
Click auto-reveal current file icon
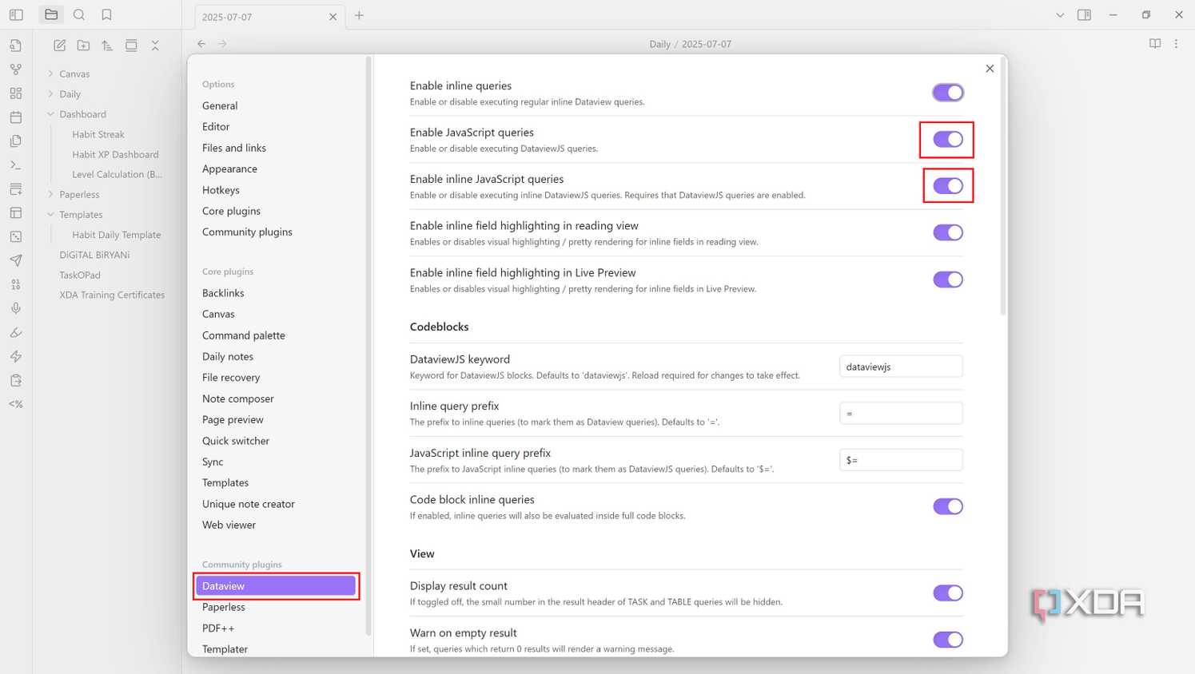click(131, 46)
